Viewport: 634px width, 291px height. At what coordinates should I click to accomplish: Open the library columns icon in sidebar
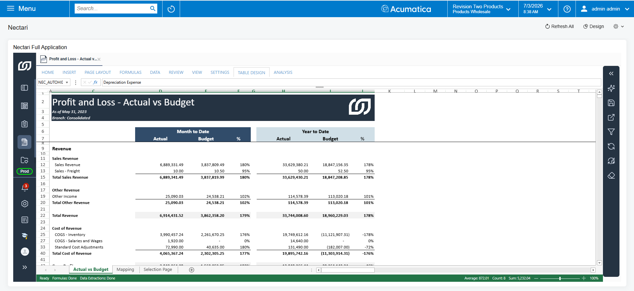pos(25,220)
